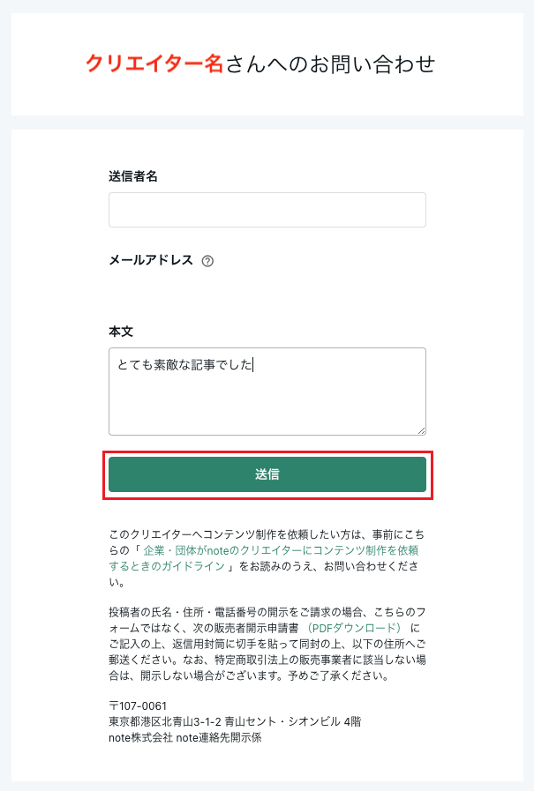
Task: Click the 送信者名 field label
Action: [x=133, y=176]
